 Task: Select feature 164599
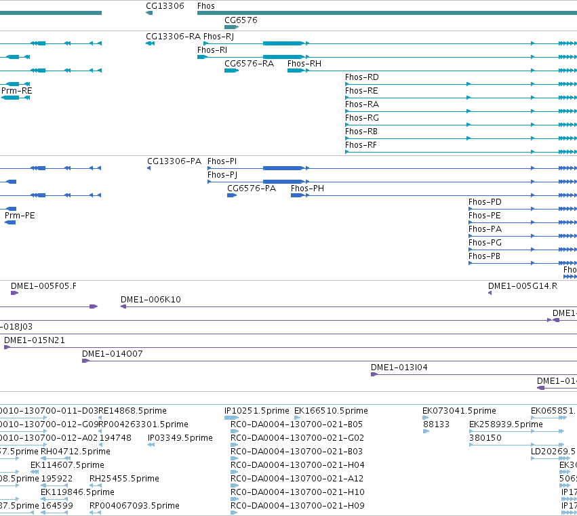[54, 513]
